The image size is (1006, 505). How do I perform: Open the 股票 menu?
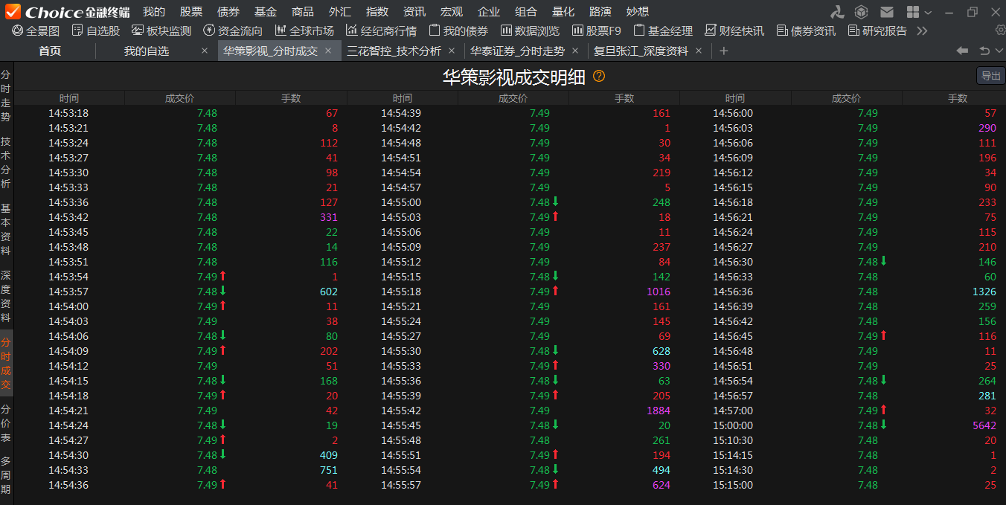(191, 12)
